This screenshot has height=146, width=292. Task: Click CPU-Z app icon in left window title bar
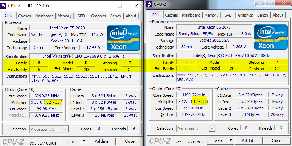[3, 5]
